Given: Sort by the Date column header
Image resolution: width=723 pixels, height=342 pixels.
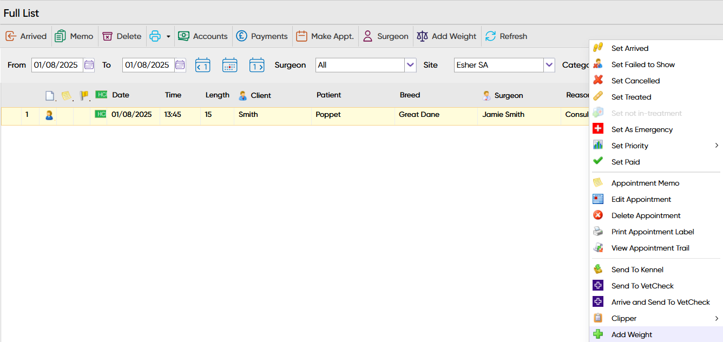Looking at the screenshot, I should pos(121,95).
